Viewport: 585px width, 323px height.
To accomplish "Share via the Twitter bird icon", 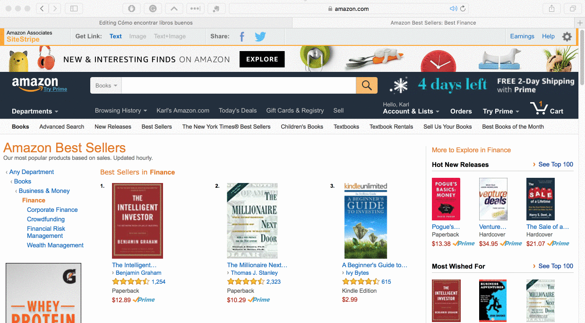I will pyautogui.click(x=260, y=36).
